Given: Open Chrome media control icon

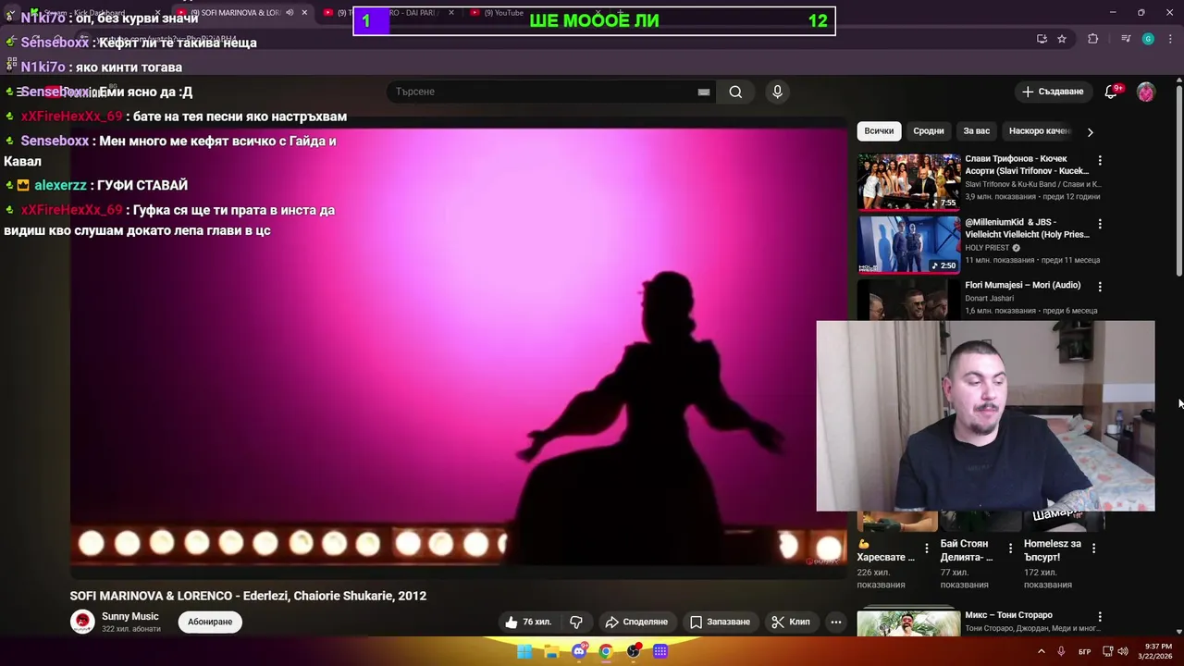Looking at the screenshot, I should point(1126,39).
